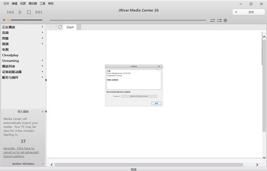
Task: Click the Reset and Restore License button
Action: 139,96
